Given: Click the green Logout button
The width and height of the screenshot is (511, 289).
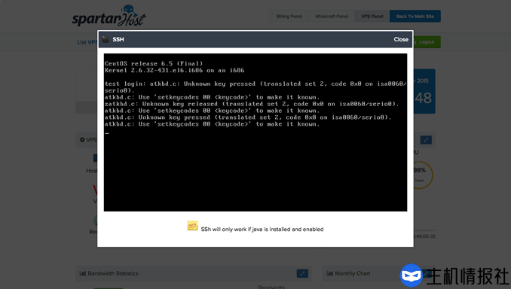Looking at the screenshot, I should (x=427, y=42).
